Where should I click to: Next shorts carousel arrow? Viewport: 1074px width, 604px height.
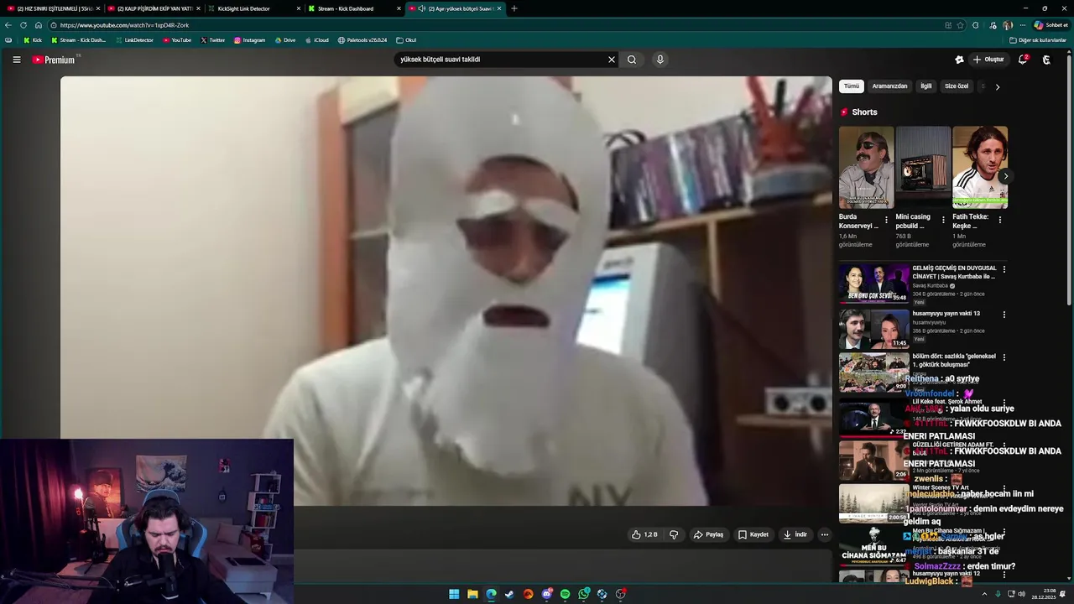pyautogui.click(x=1005, y=176)
